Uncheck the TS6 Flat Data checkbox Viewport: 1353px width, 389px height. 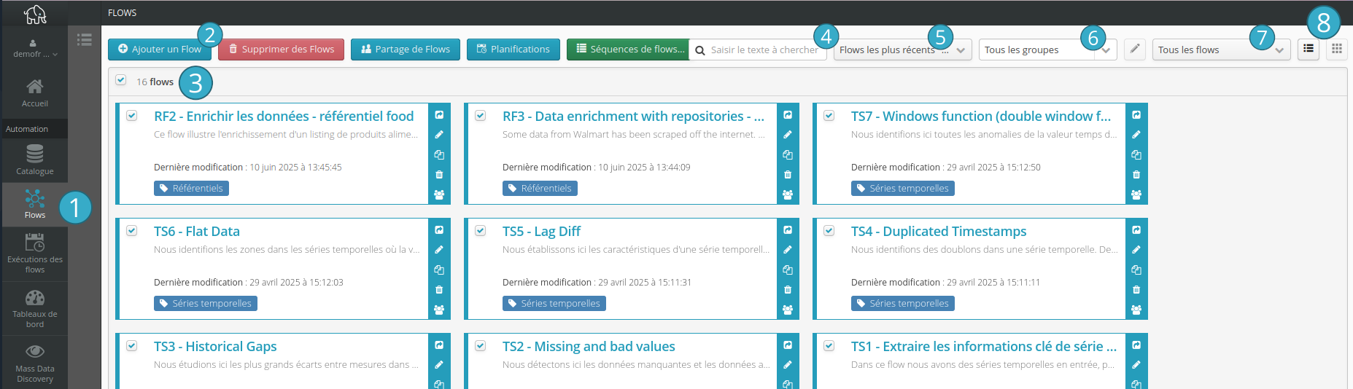coord(132,230)
